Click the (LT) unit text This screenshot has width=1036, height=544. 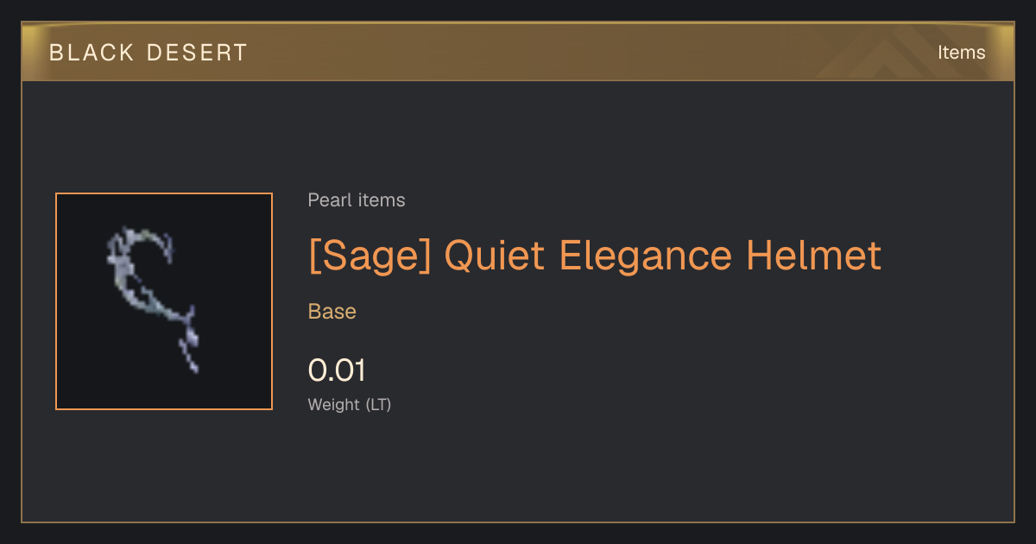click(378, 404)
